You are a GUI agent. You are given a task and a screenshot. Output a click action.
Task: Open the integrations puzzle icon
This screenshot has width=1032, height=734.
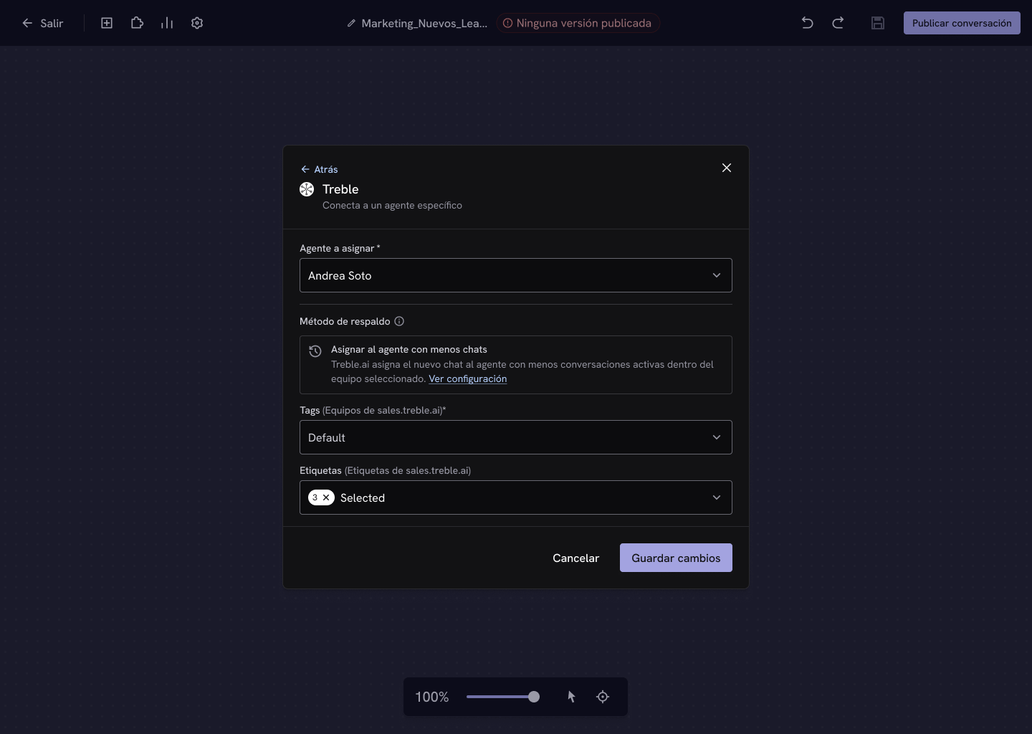coord(137,23)
